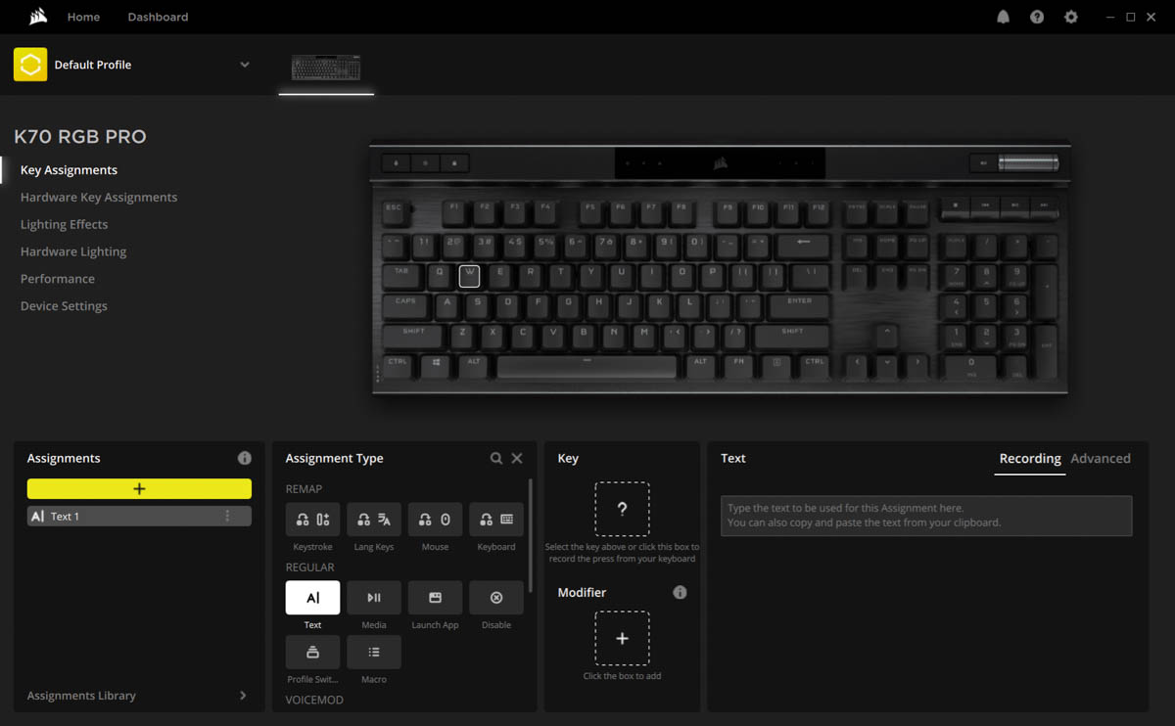Open Device Settings section
This screenshot has width=1175, height=726.
pos(64,306)
